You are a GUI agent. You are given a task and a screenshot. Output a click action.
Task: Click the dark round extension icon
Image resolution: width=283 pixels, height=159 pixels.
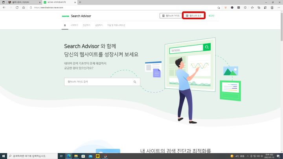tap(232, 7)
